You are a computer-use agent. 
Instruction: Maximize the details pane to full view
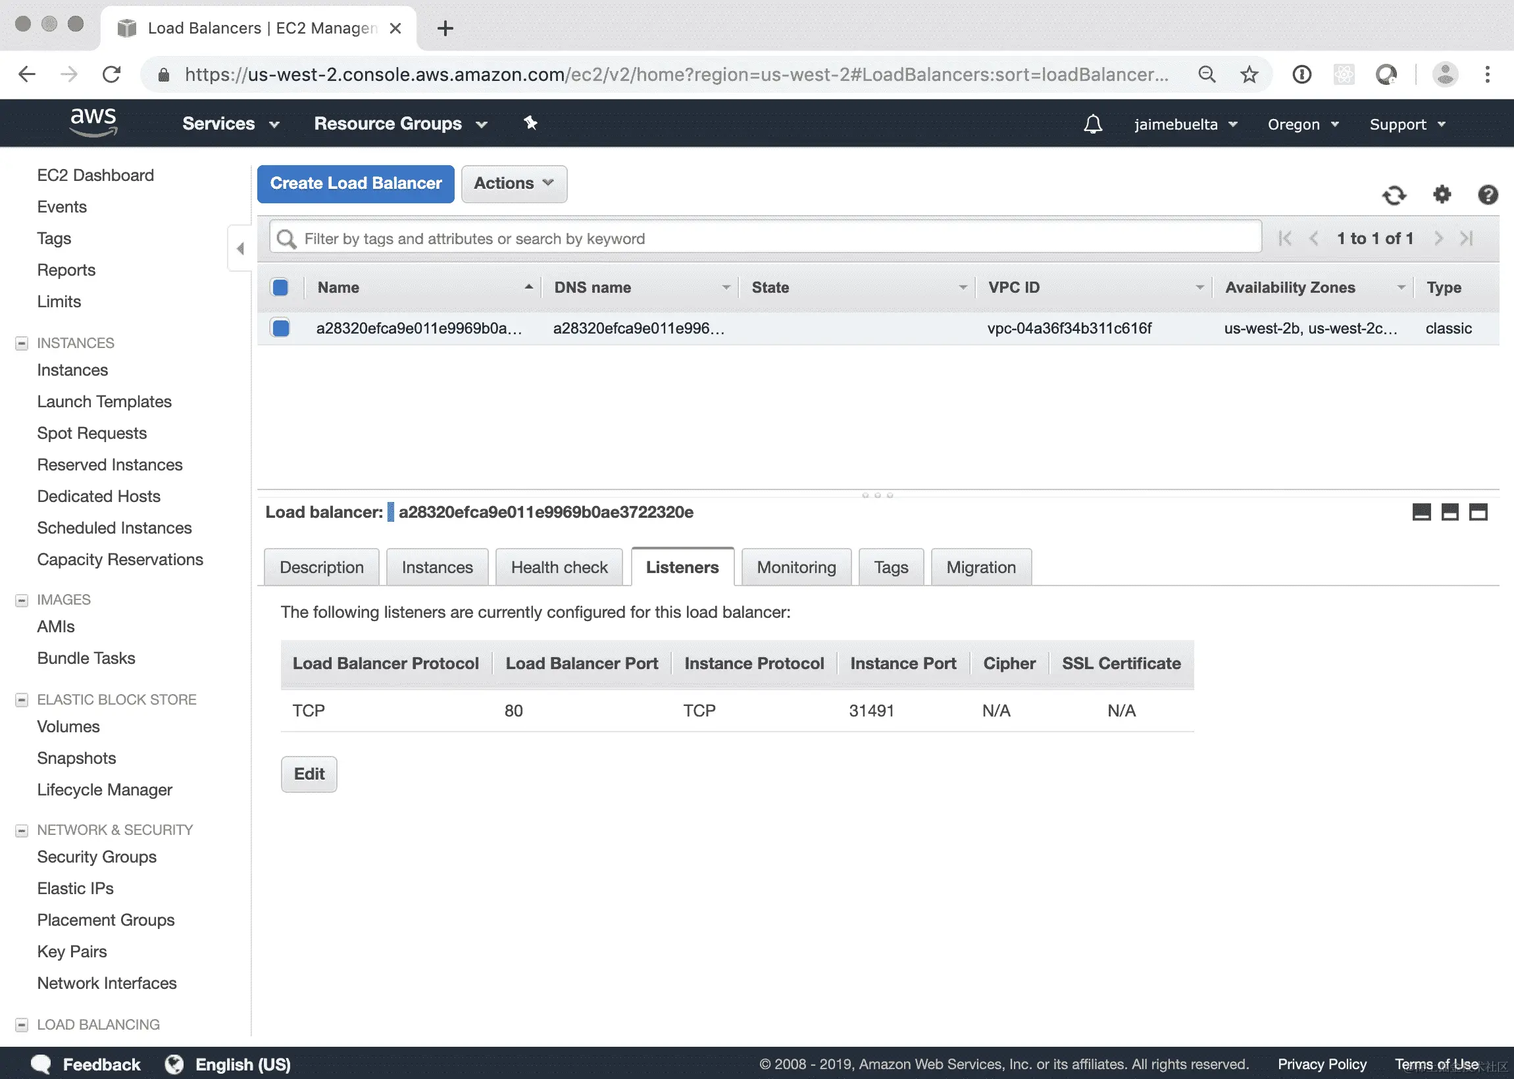[x=1478, y=513]
